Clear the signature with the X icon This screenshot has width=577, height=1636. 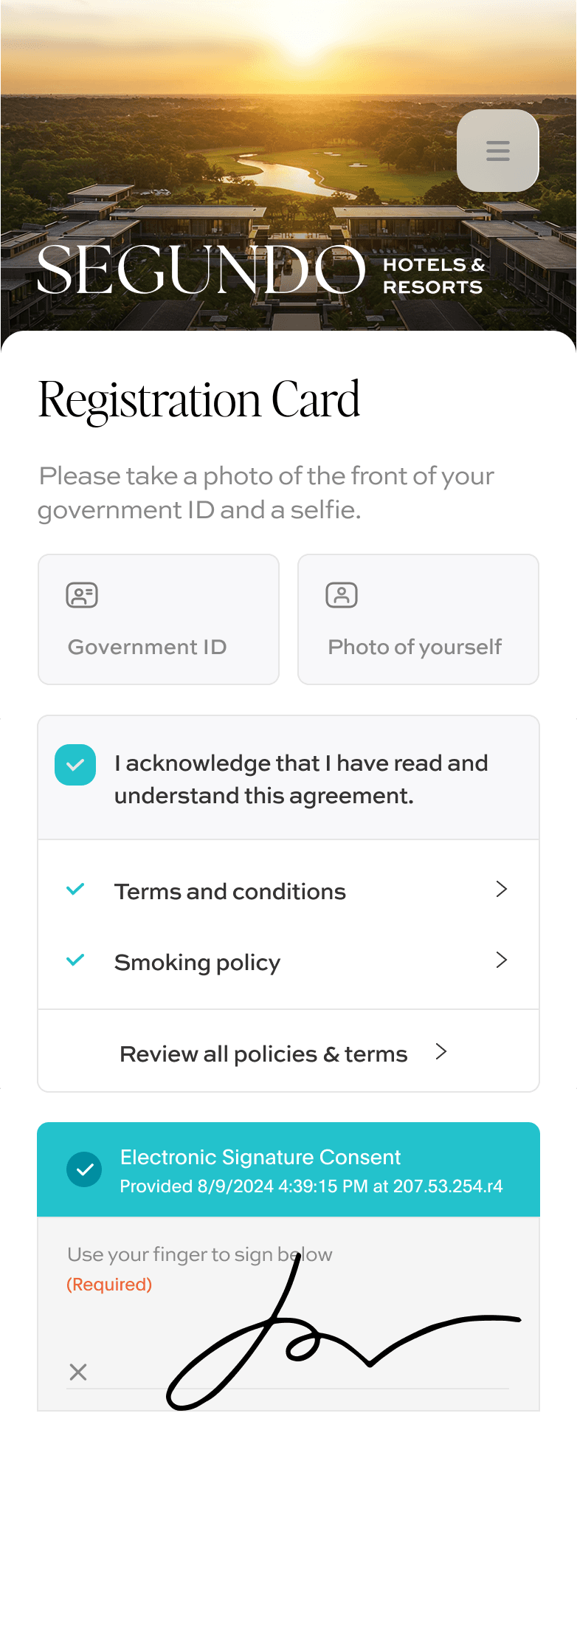[x=78, y=1372]
